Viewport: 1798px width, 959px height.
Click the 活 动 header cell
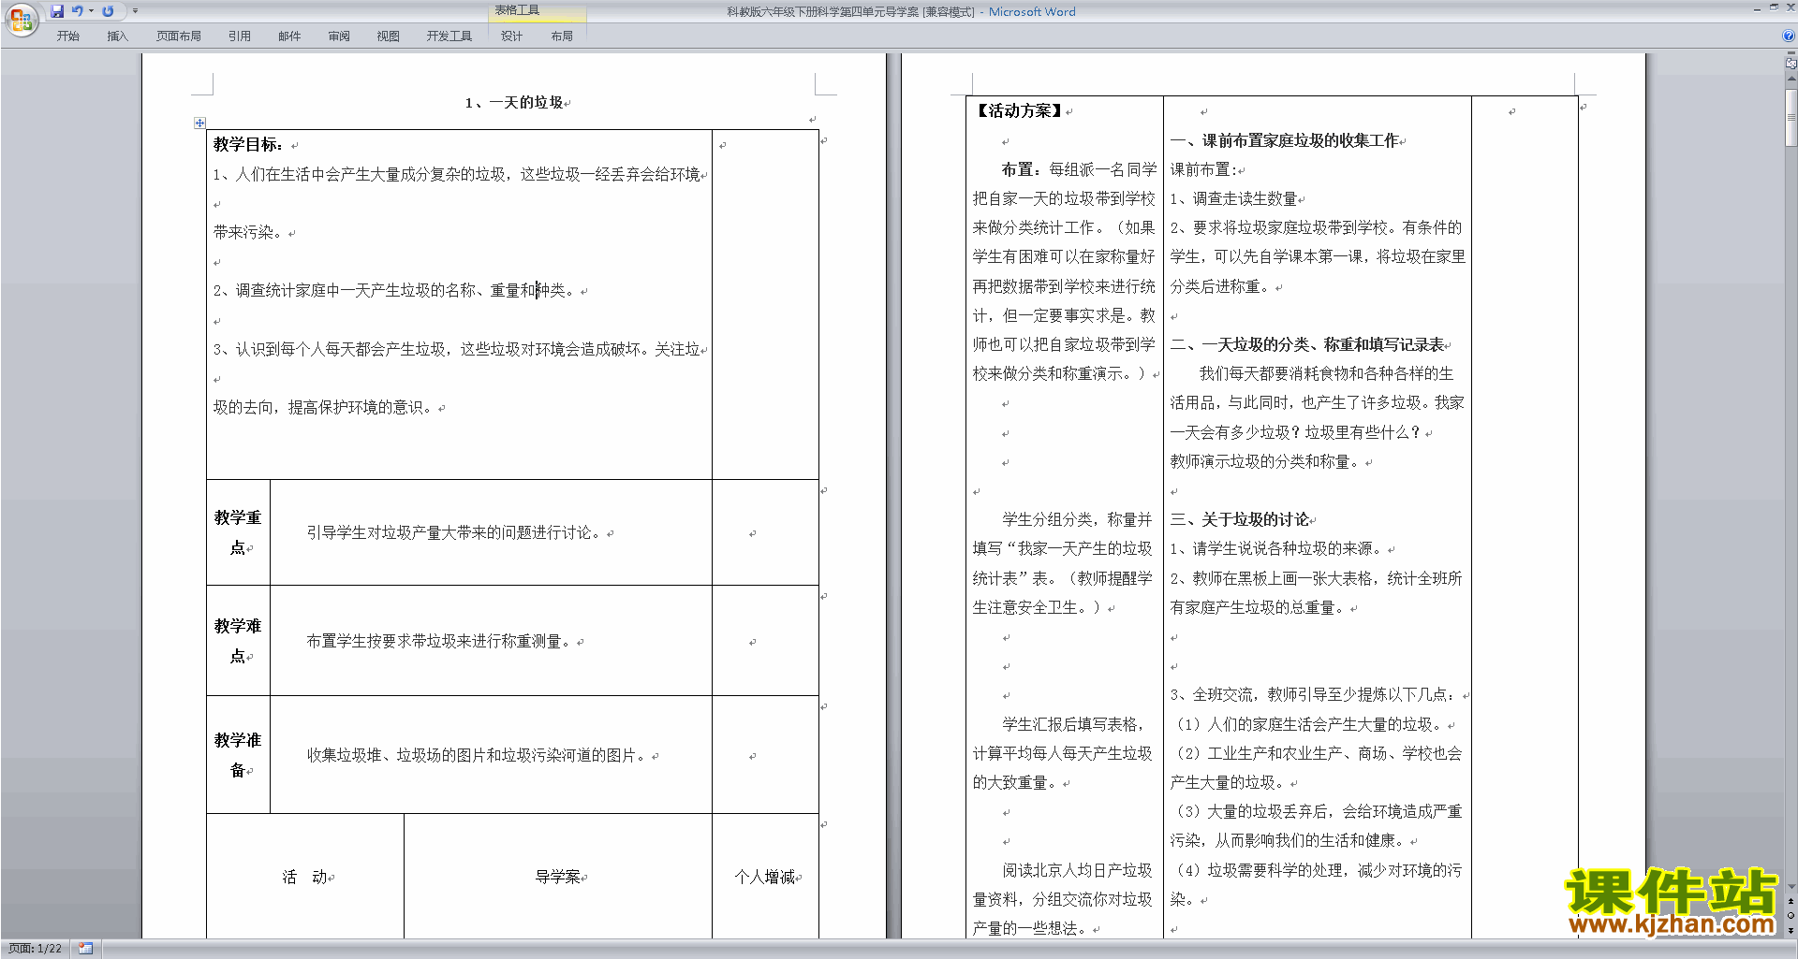tap(305, 877)
